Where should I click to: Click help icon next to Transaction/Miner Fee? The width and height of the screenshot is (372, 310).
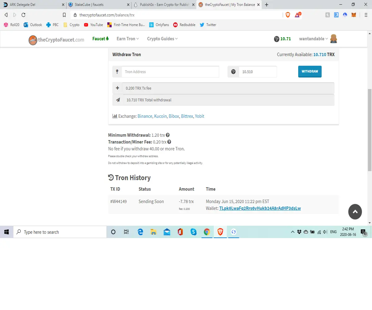(x=169, y=142)
